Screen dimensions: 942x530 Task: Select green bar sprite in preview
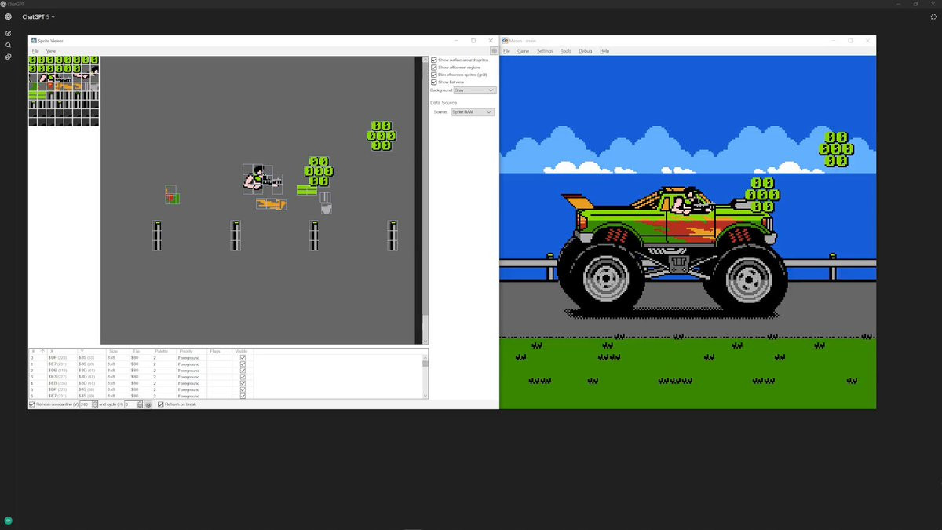click(306, 189)
